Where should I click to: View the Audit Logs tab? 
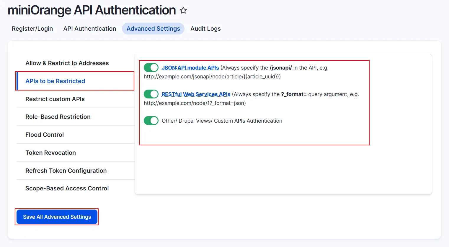pyautogui.click(x=205, y=29)
